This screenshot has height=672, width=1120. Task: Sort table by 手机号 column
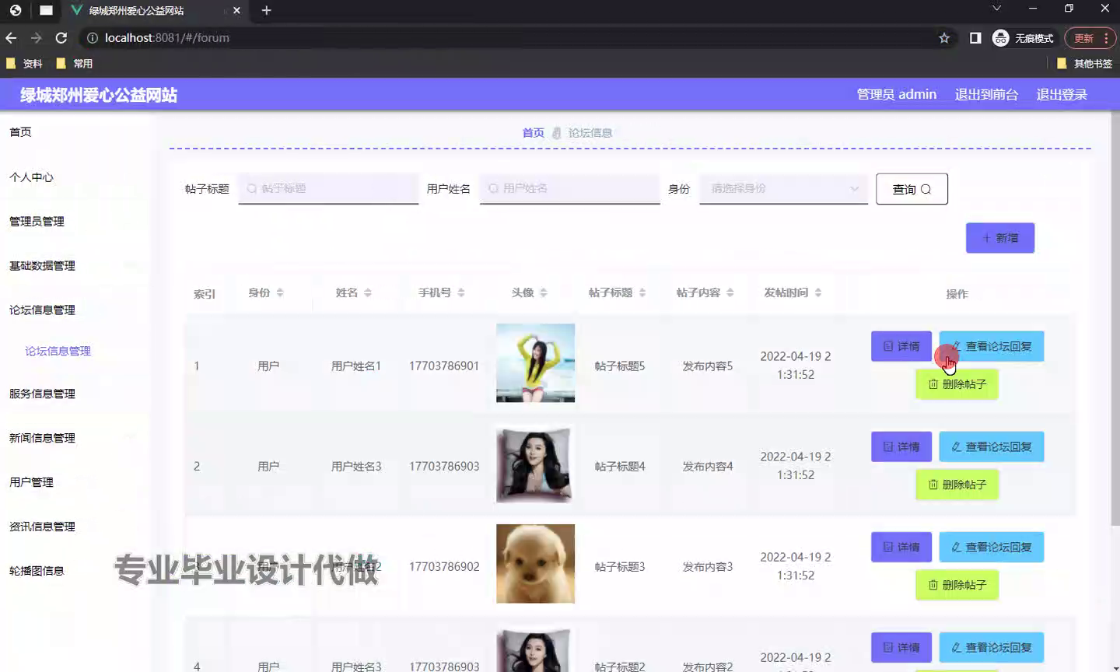[461, 292]
